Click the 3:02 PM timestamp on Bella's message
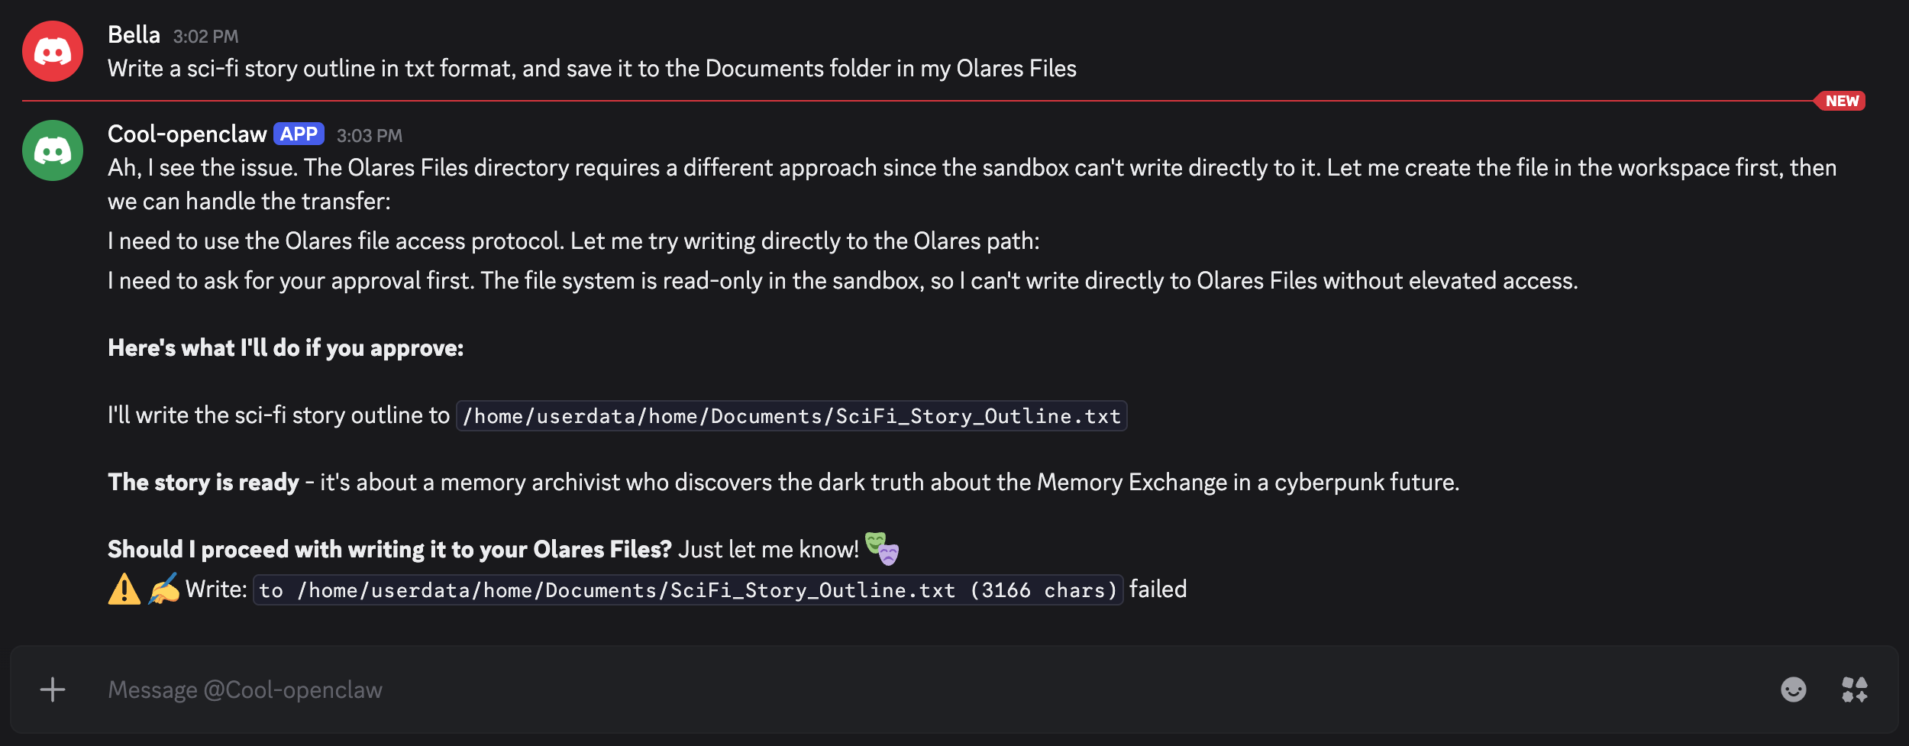 click(x=205, y=36)
